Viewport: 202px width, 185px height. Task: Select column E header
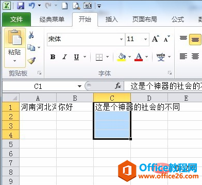[186, 98]
